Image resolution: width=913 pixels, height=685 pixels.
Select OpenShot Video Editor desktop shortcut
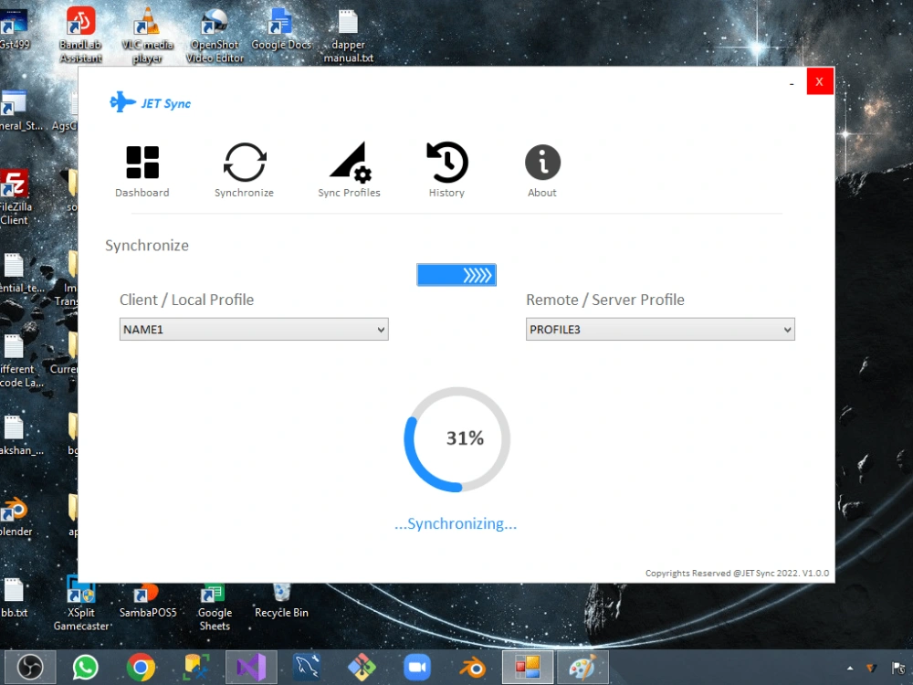(x=215, y=35)
